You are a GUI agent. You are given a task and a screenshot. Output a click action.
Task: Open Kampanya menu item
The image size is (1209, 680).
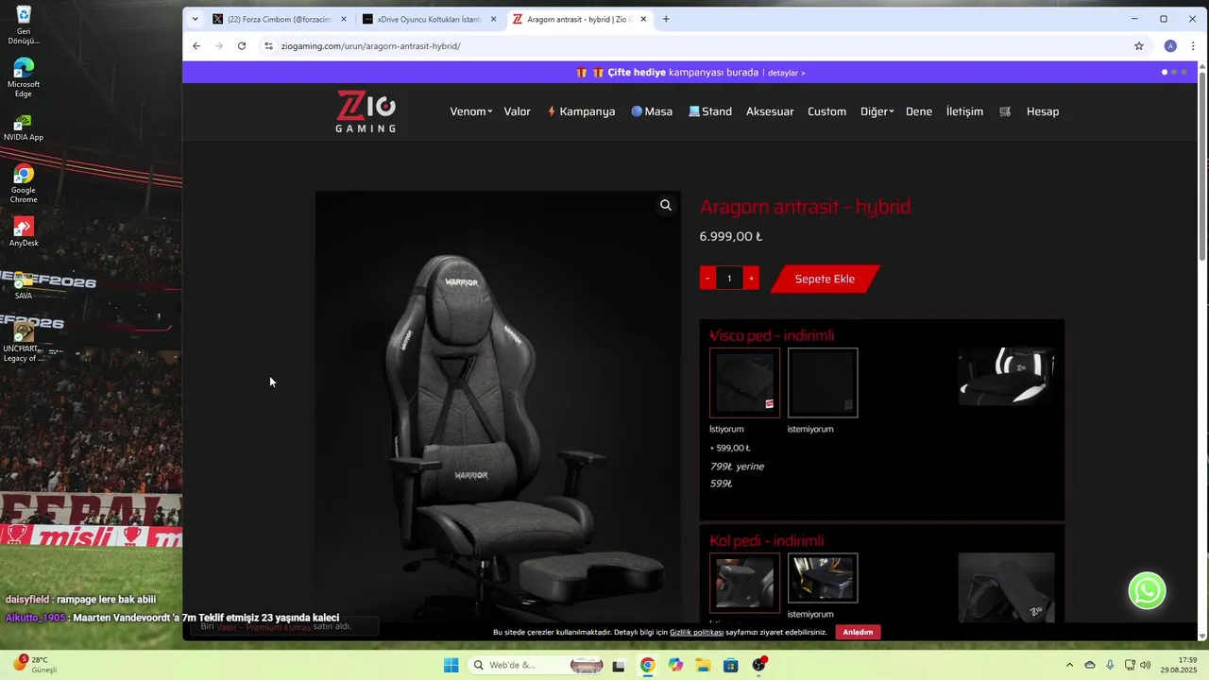tap(581, 111)
